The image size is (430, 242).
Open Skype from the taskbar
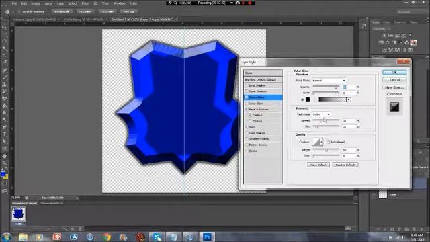pos(157,237)
